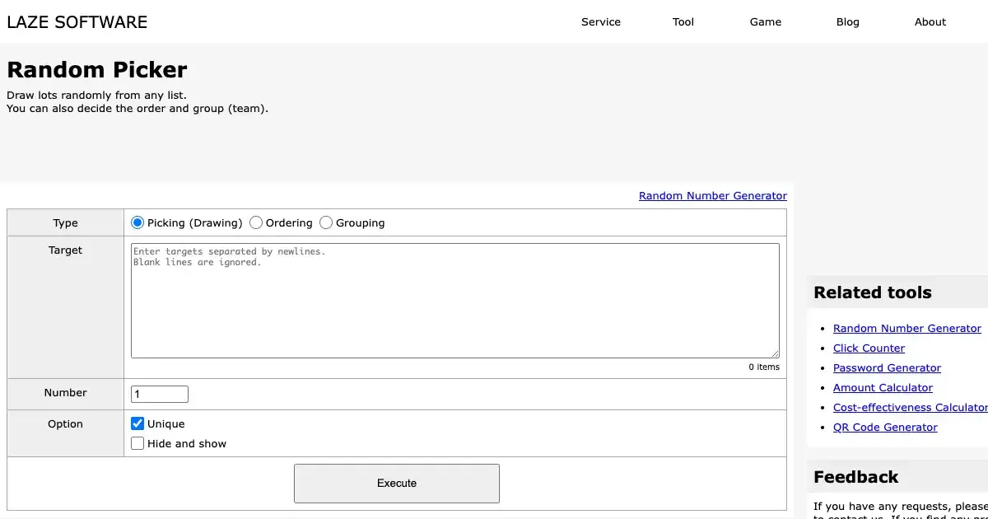
Task: Go to the Game menu
Action: [765, 22]
